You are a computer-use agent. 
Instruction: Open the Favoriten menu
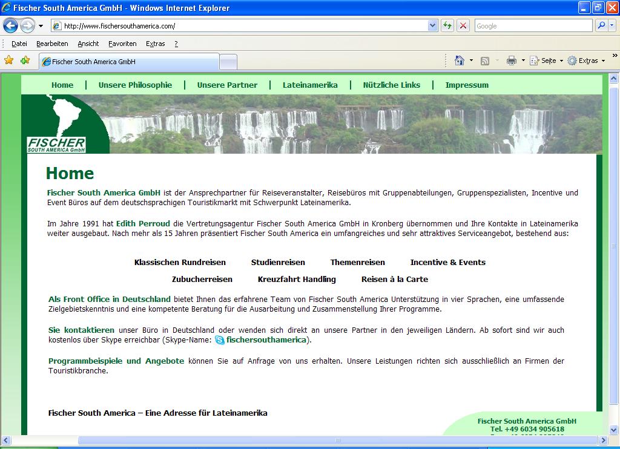pos(122,44)
